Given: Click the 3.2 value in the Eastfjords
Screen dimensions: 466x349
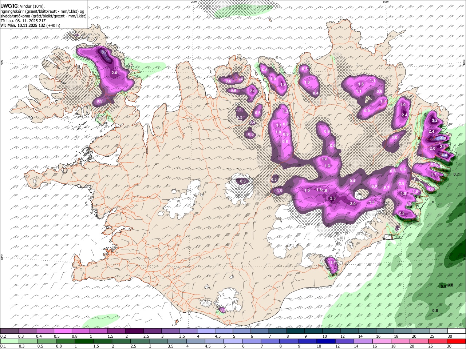Looking at the screenshot, I should click(x=434, y=120).
